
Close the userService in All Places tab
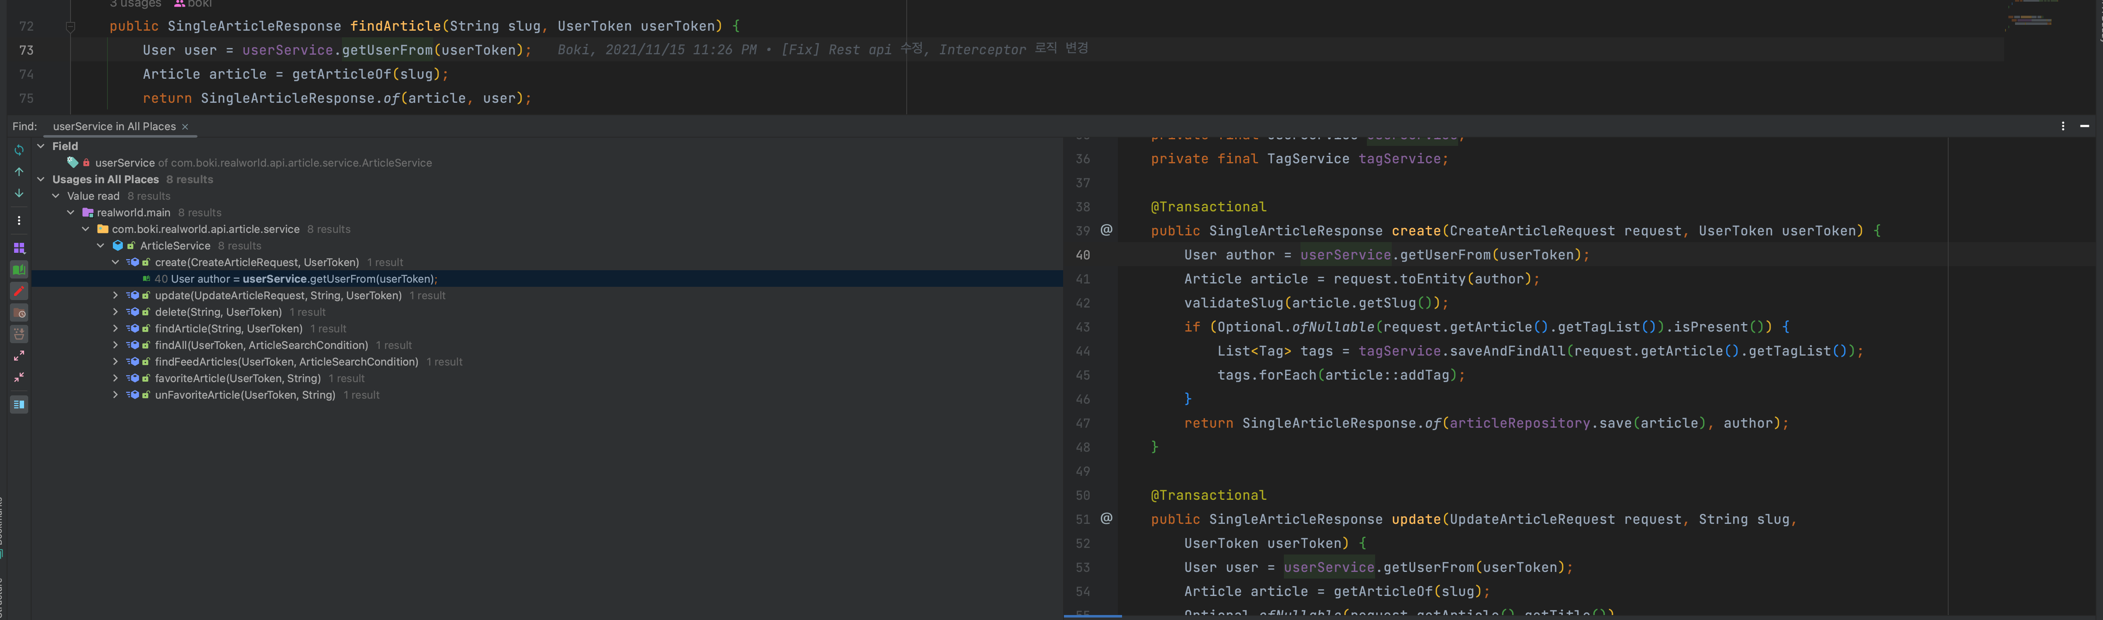click(185, 126)
